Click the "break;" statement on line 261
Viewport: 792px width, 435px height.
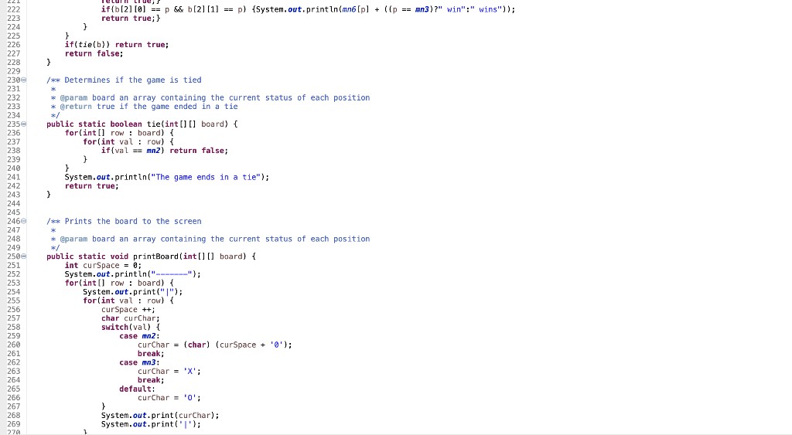point(151,354)
